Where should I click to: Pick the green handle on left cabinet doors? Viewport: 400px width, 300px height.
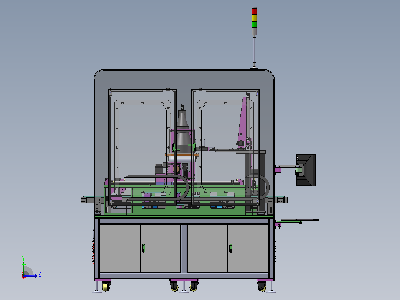(x=143, y=248)
